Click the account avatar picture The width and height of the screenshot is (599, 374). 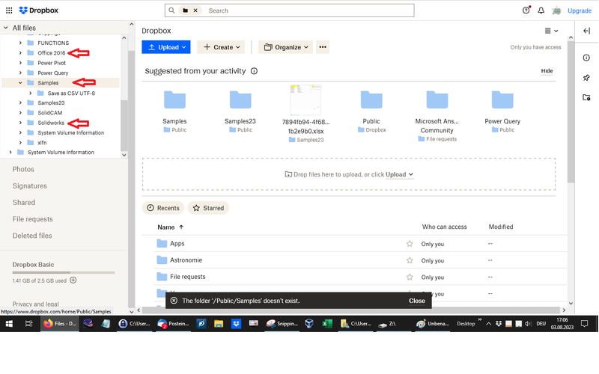click(556, 10)
